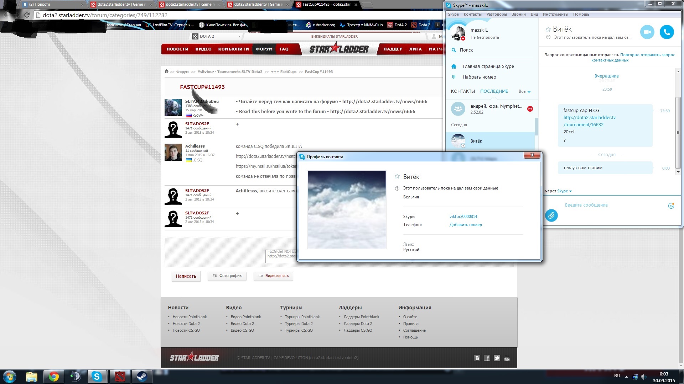Open the Инструменты menu

pyautogui.click(x=555, y=14)
